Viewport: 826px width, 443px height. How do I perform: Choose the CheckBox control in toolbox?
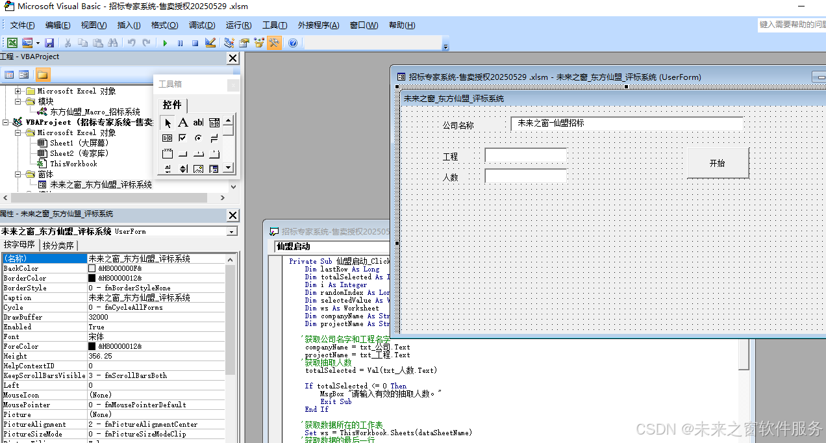tap(183, 138)
